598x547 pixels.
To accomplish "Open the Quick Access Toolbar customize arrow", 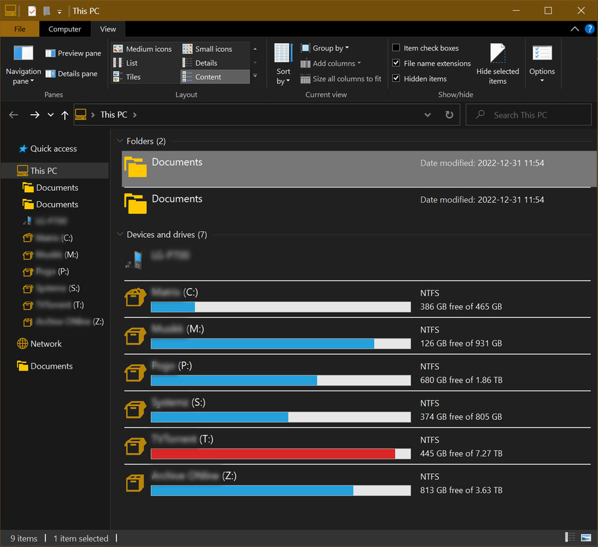I will [59, 12].
